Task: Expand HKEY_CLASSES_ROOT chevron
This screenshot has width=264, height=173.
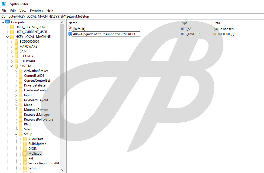Action: (7, 27)
